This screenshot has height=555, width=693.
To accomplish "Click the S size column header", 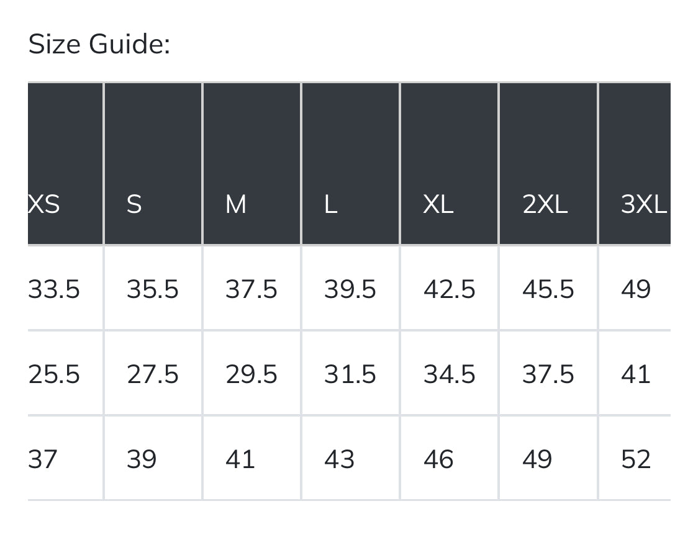I will pos(134,204).
